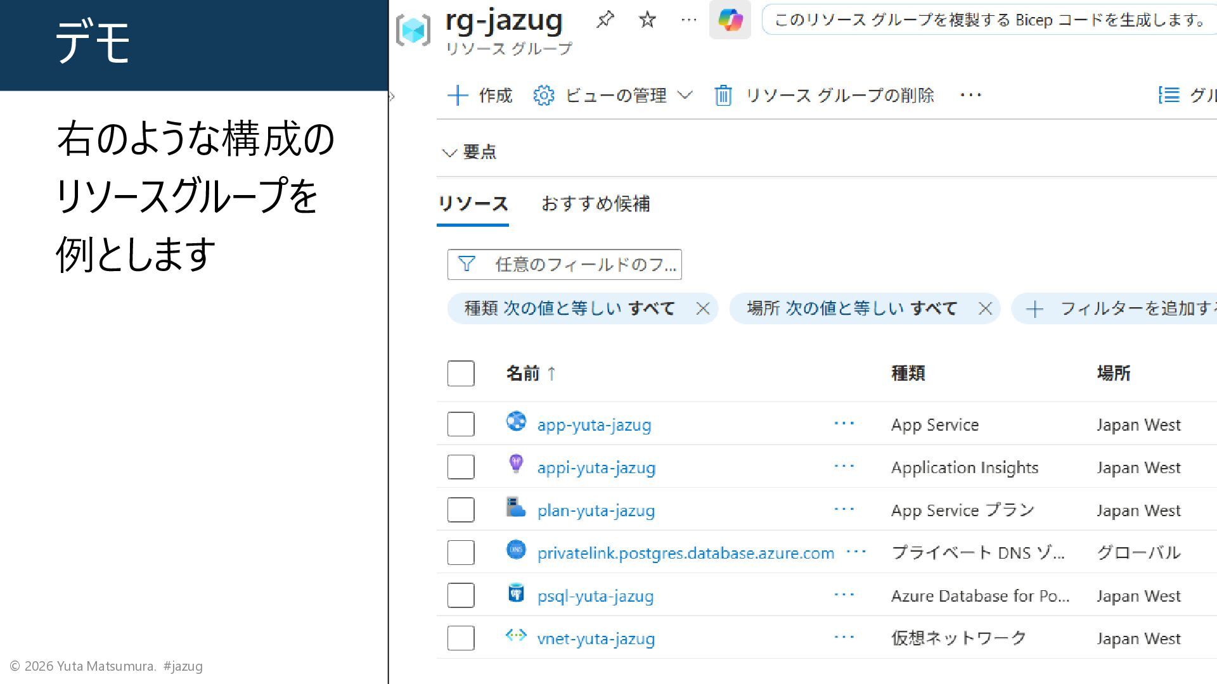Click the plus icon to create resource

458,96
